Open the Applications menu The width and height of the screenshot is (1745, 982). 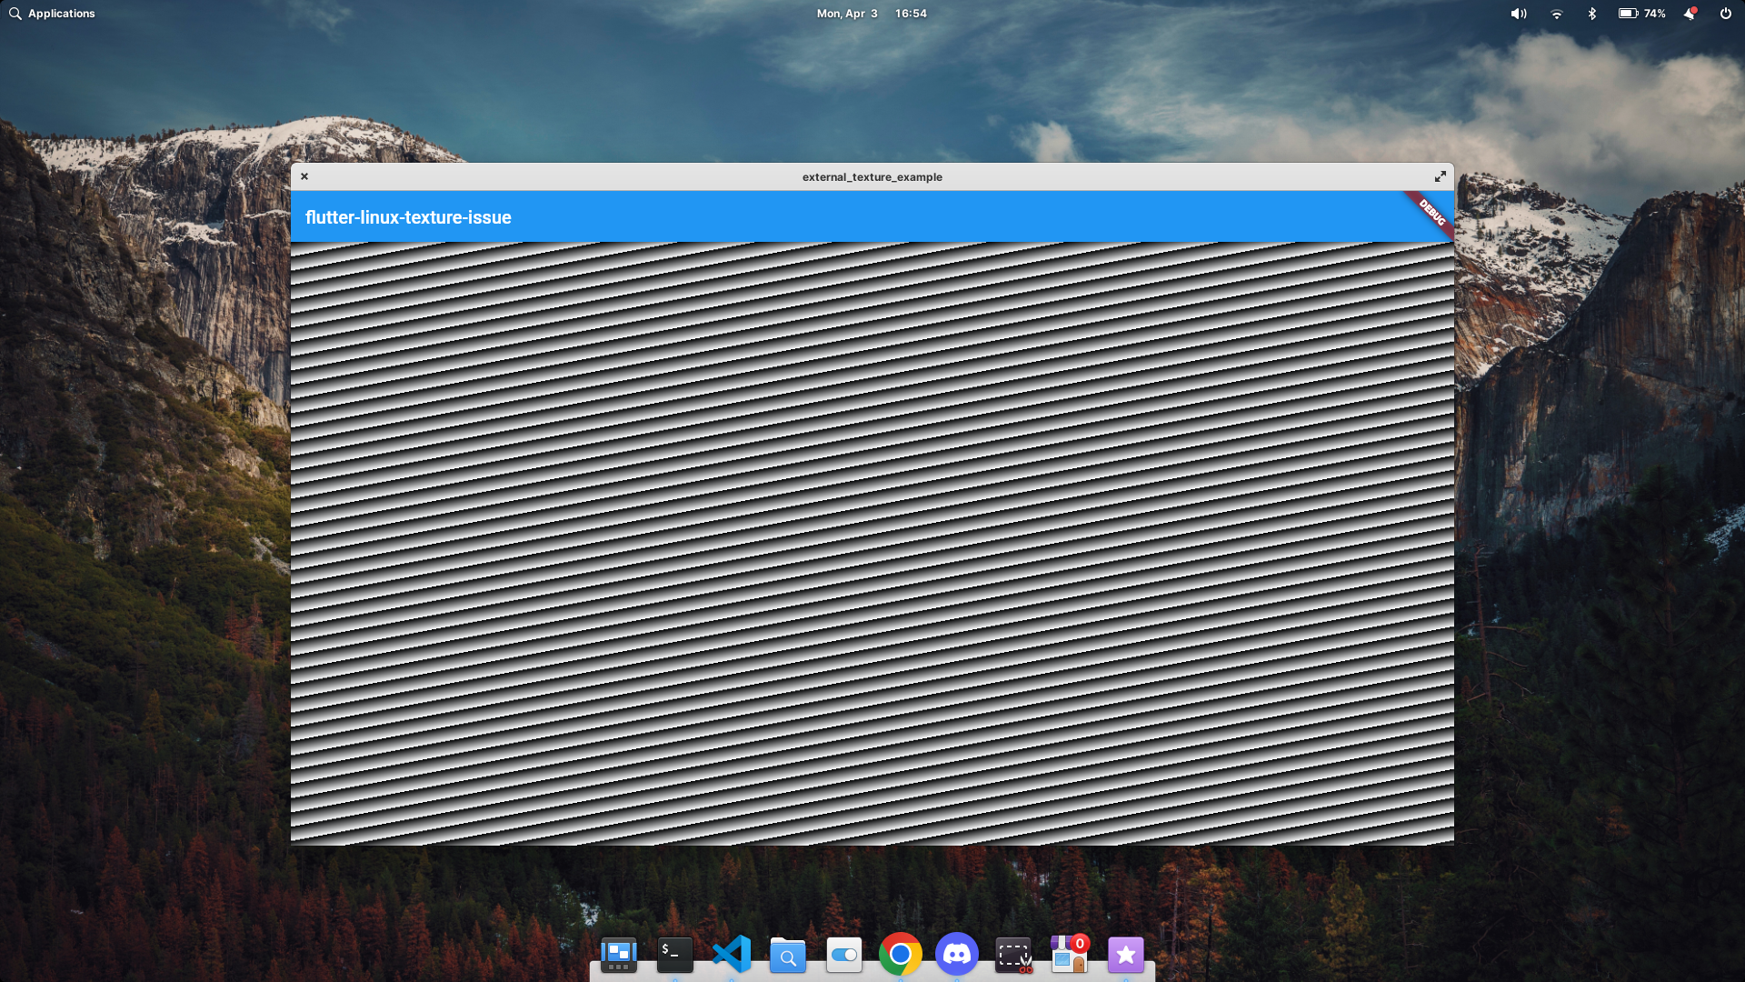52,14
